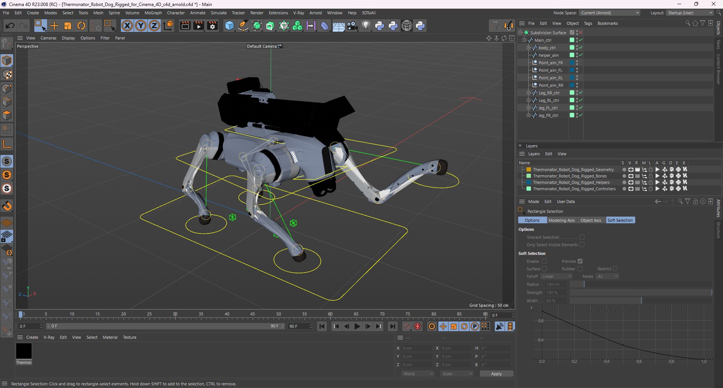Click the Floor grid icon

(x=339, y=26)
